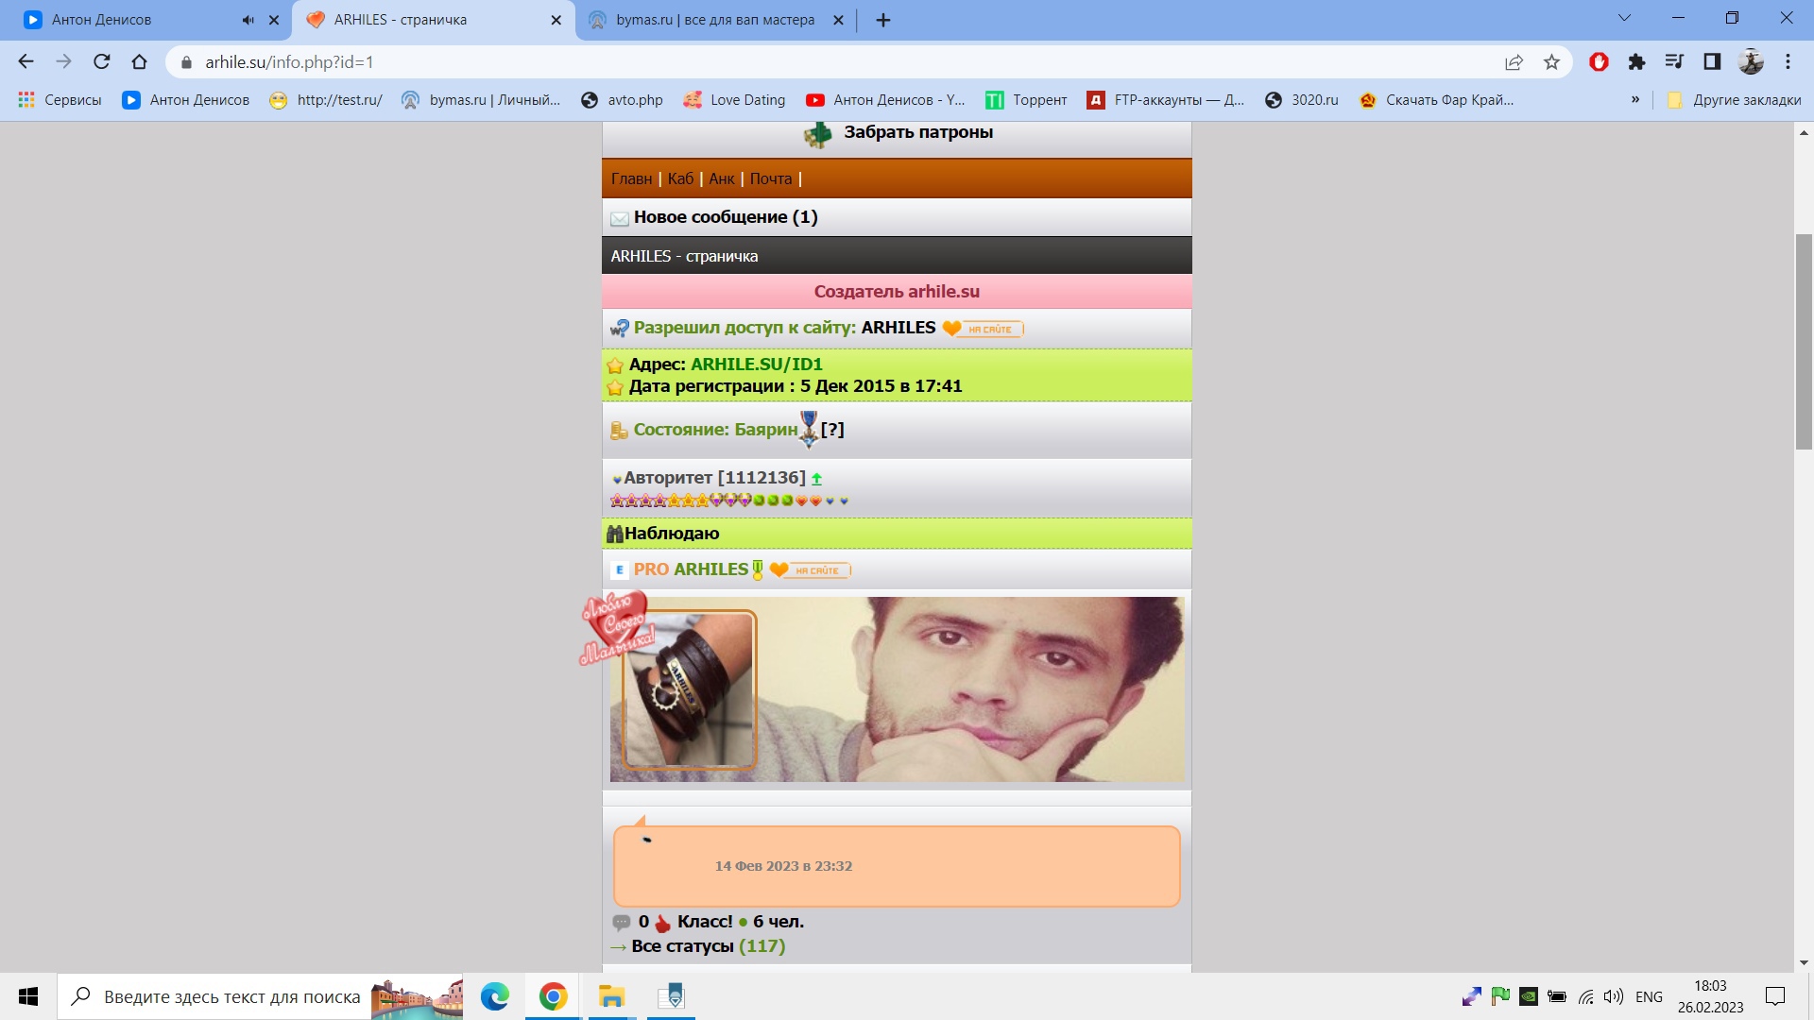Open the Почта menu item

pyautogui.click(x=770, y=179)
